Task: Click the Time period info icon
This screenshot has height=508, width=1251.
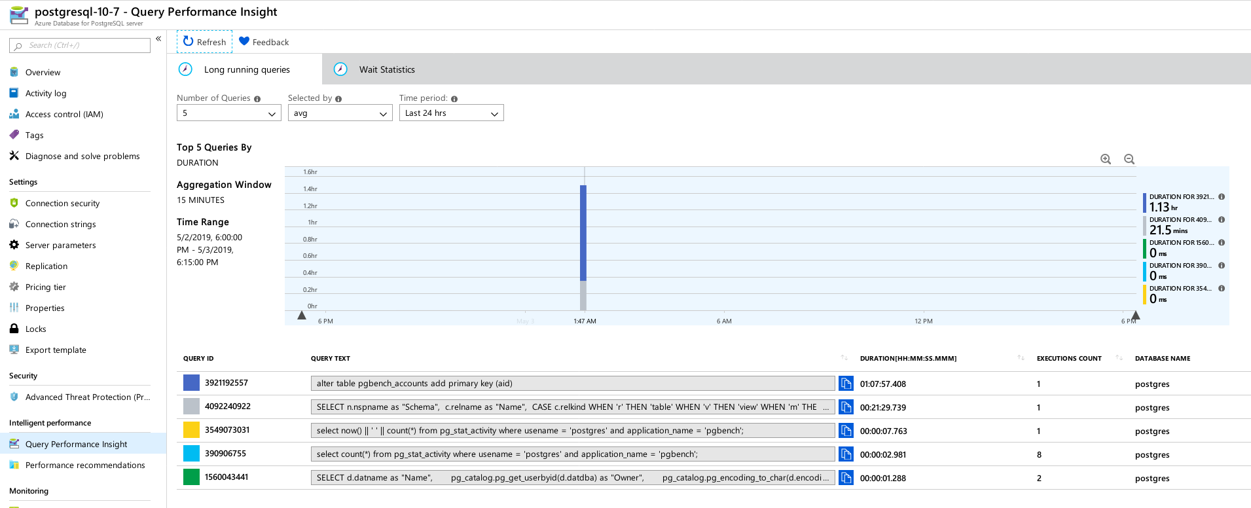Action: [454, 99]
